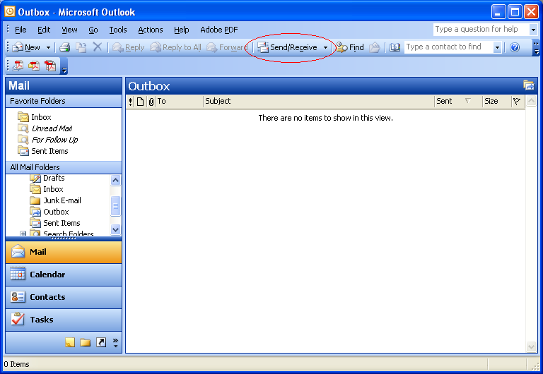The image size is (543, 374).
Task: Click the Move to Folder icon
Action: click(x=81, y=47)
